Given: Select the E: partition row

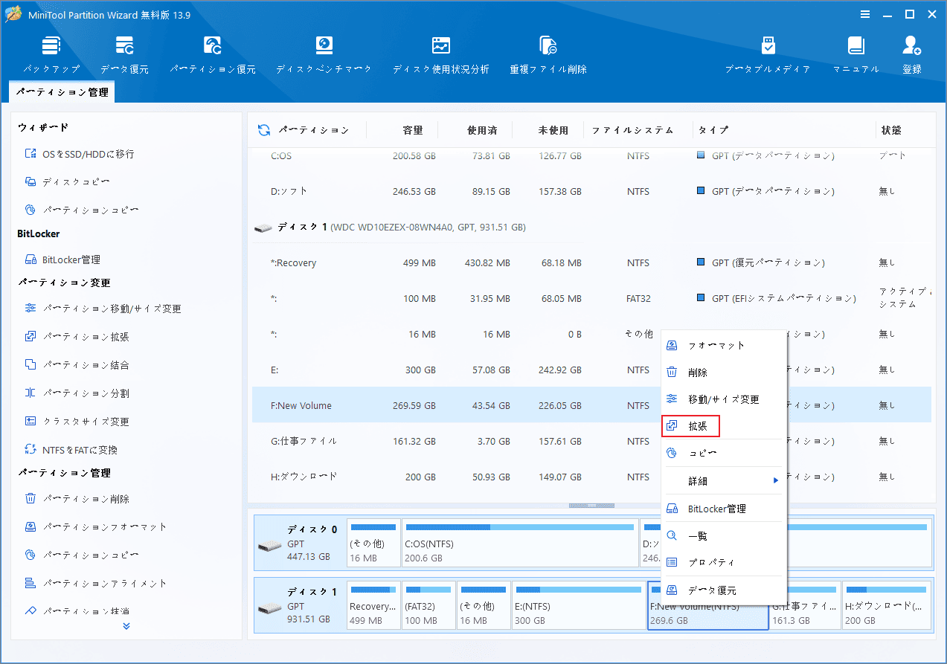Looking at the screenshot, I should 456,370.
